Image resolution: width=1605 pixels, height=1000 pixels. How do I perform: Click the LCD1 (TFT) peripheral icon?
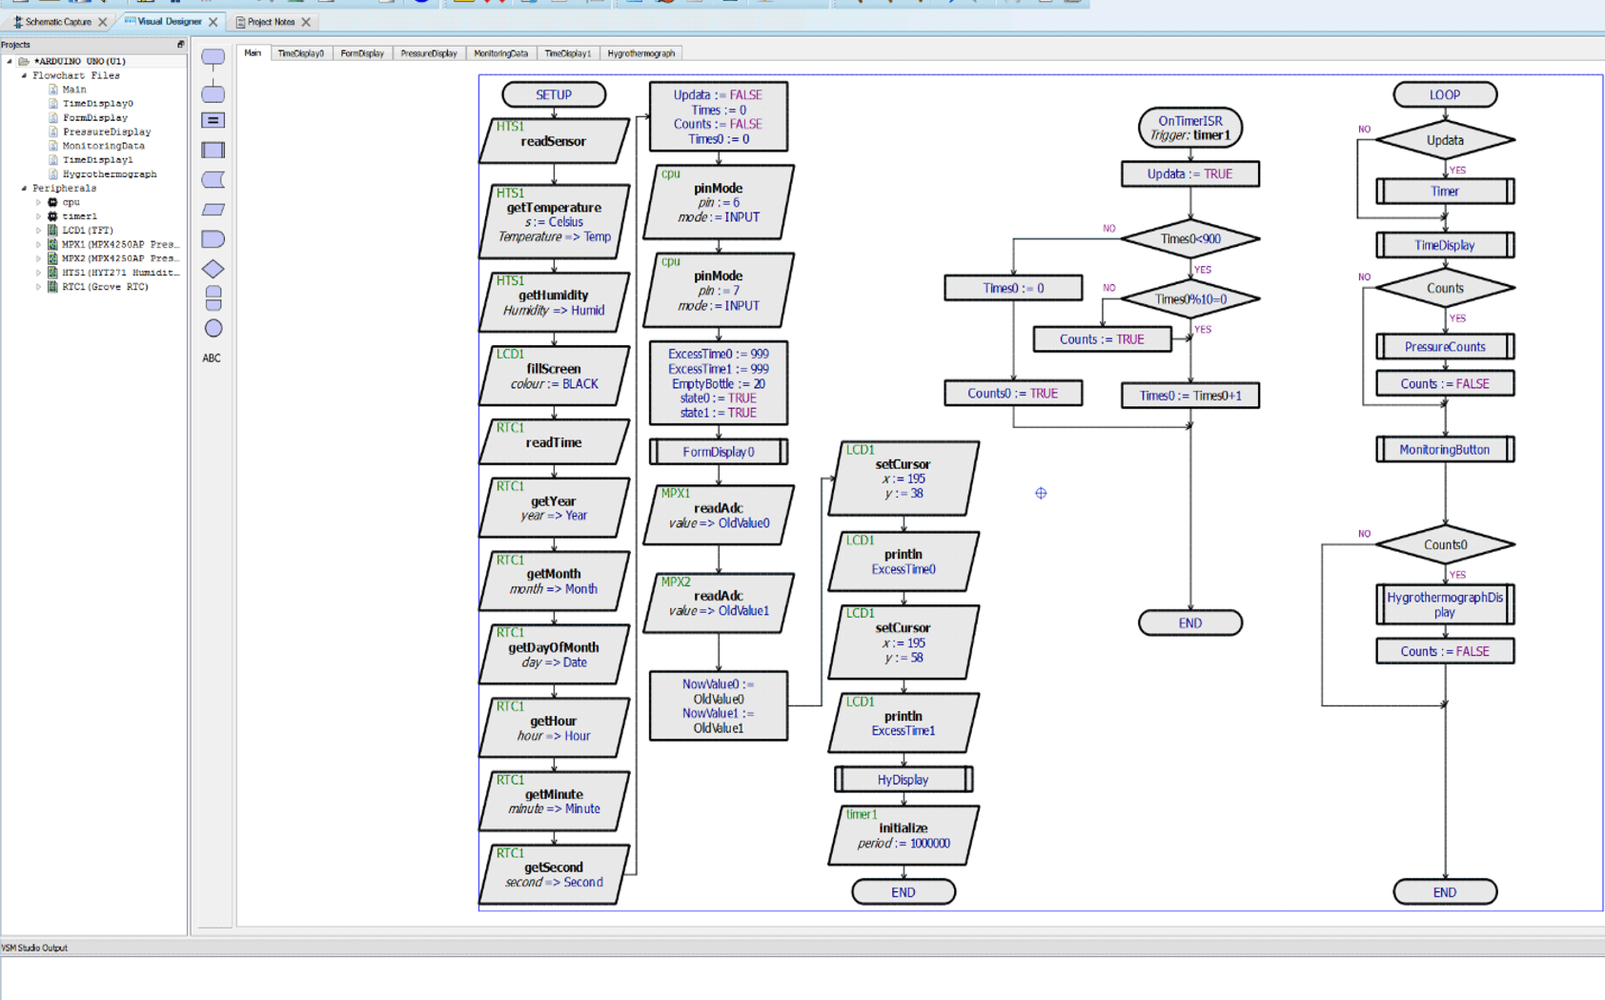(52, 230)
